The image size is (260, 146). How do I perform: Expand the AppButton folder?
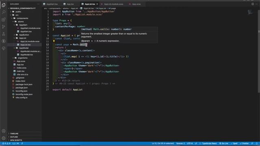[x=24, y=35]
